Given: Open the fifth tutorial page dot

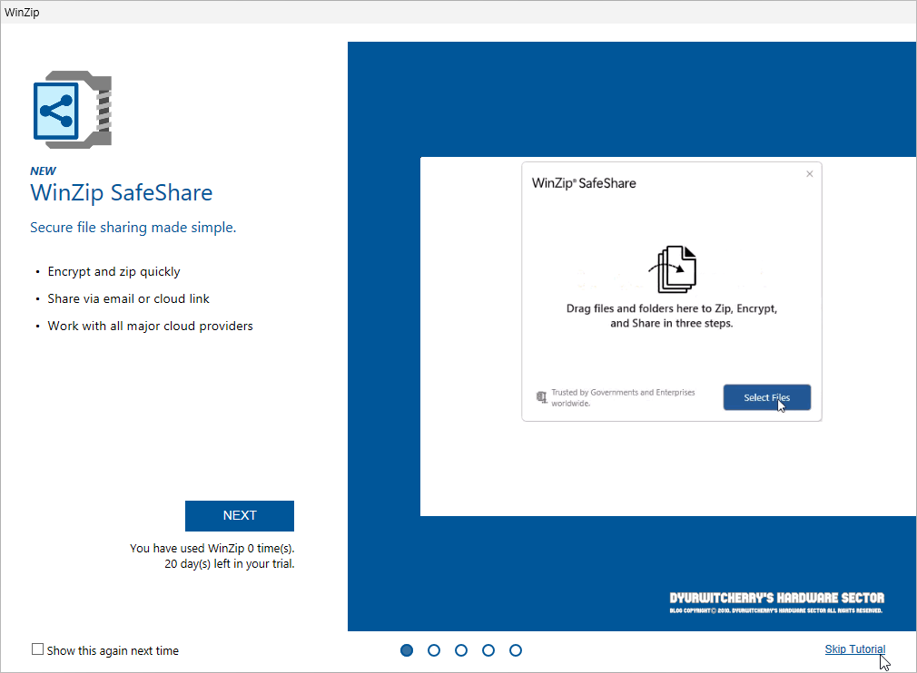Looking at the screenshot, I should pos(515,650).
